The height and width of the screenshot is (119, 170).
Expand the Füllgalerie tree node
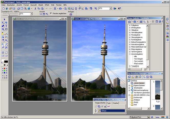[130, 25]
